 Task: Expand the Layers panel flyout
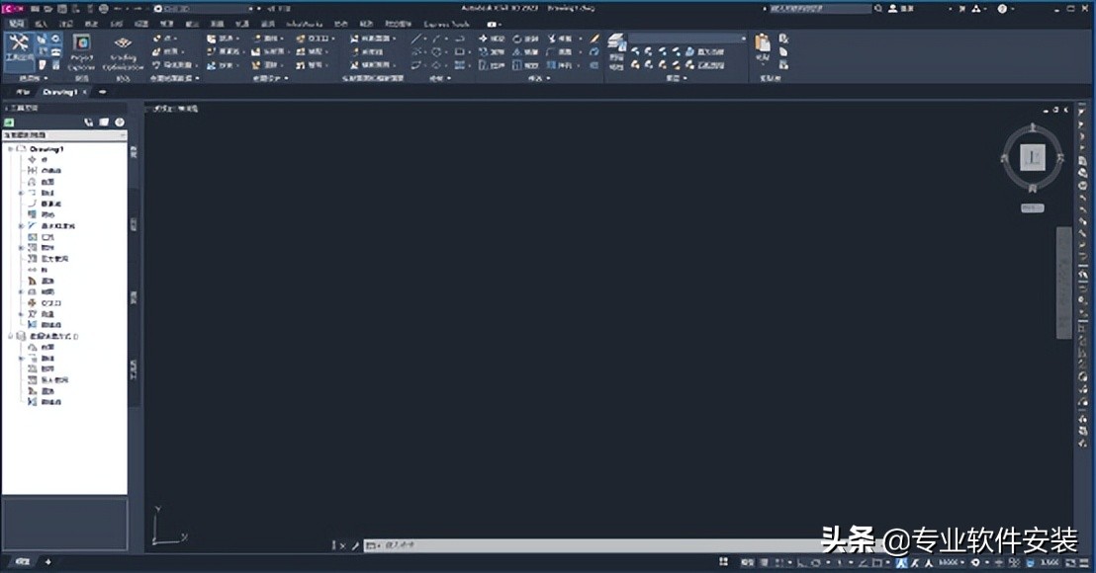pos(676,78)
